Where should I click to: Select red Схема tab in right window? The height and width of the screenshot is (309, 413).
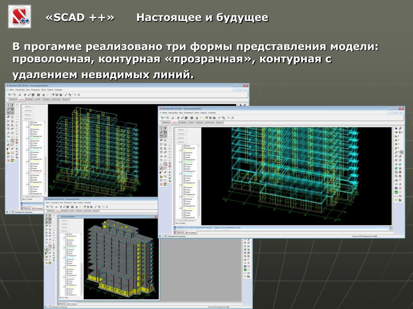tap(175, 122)
